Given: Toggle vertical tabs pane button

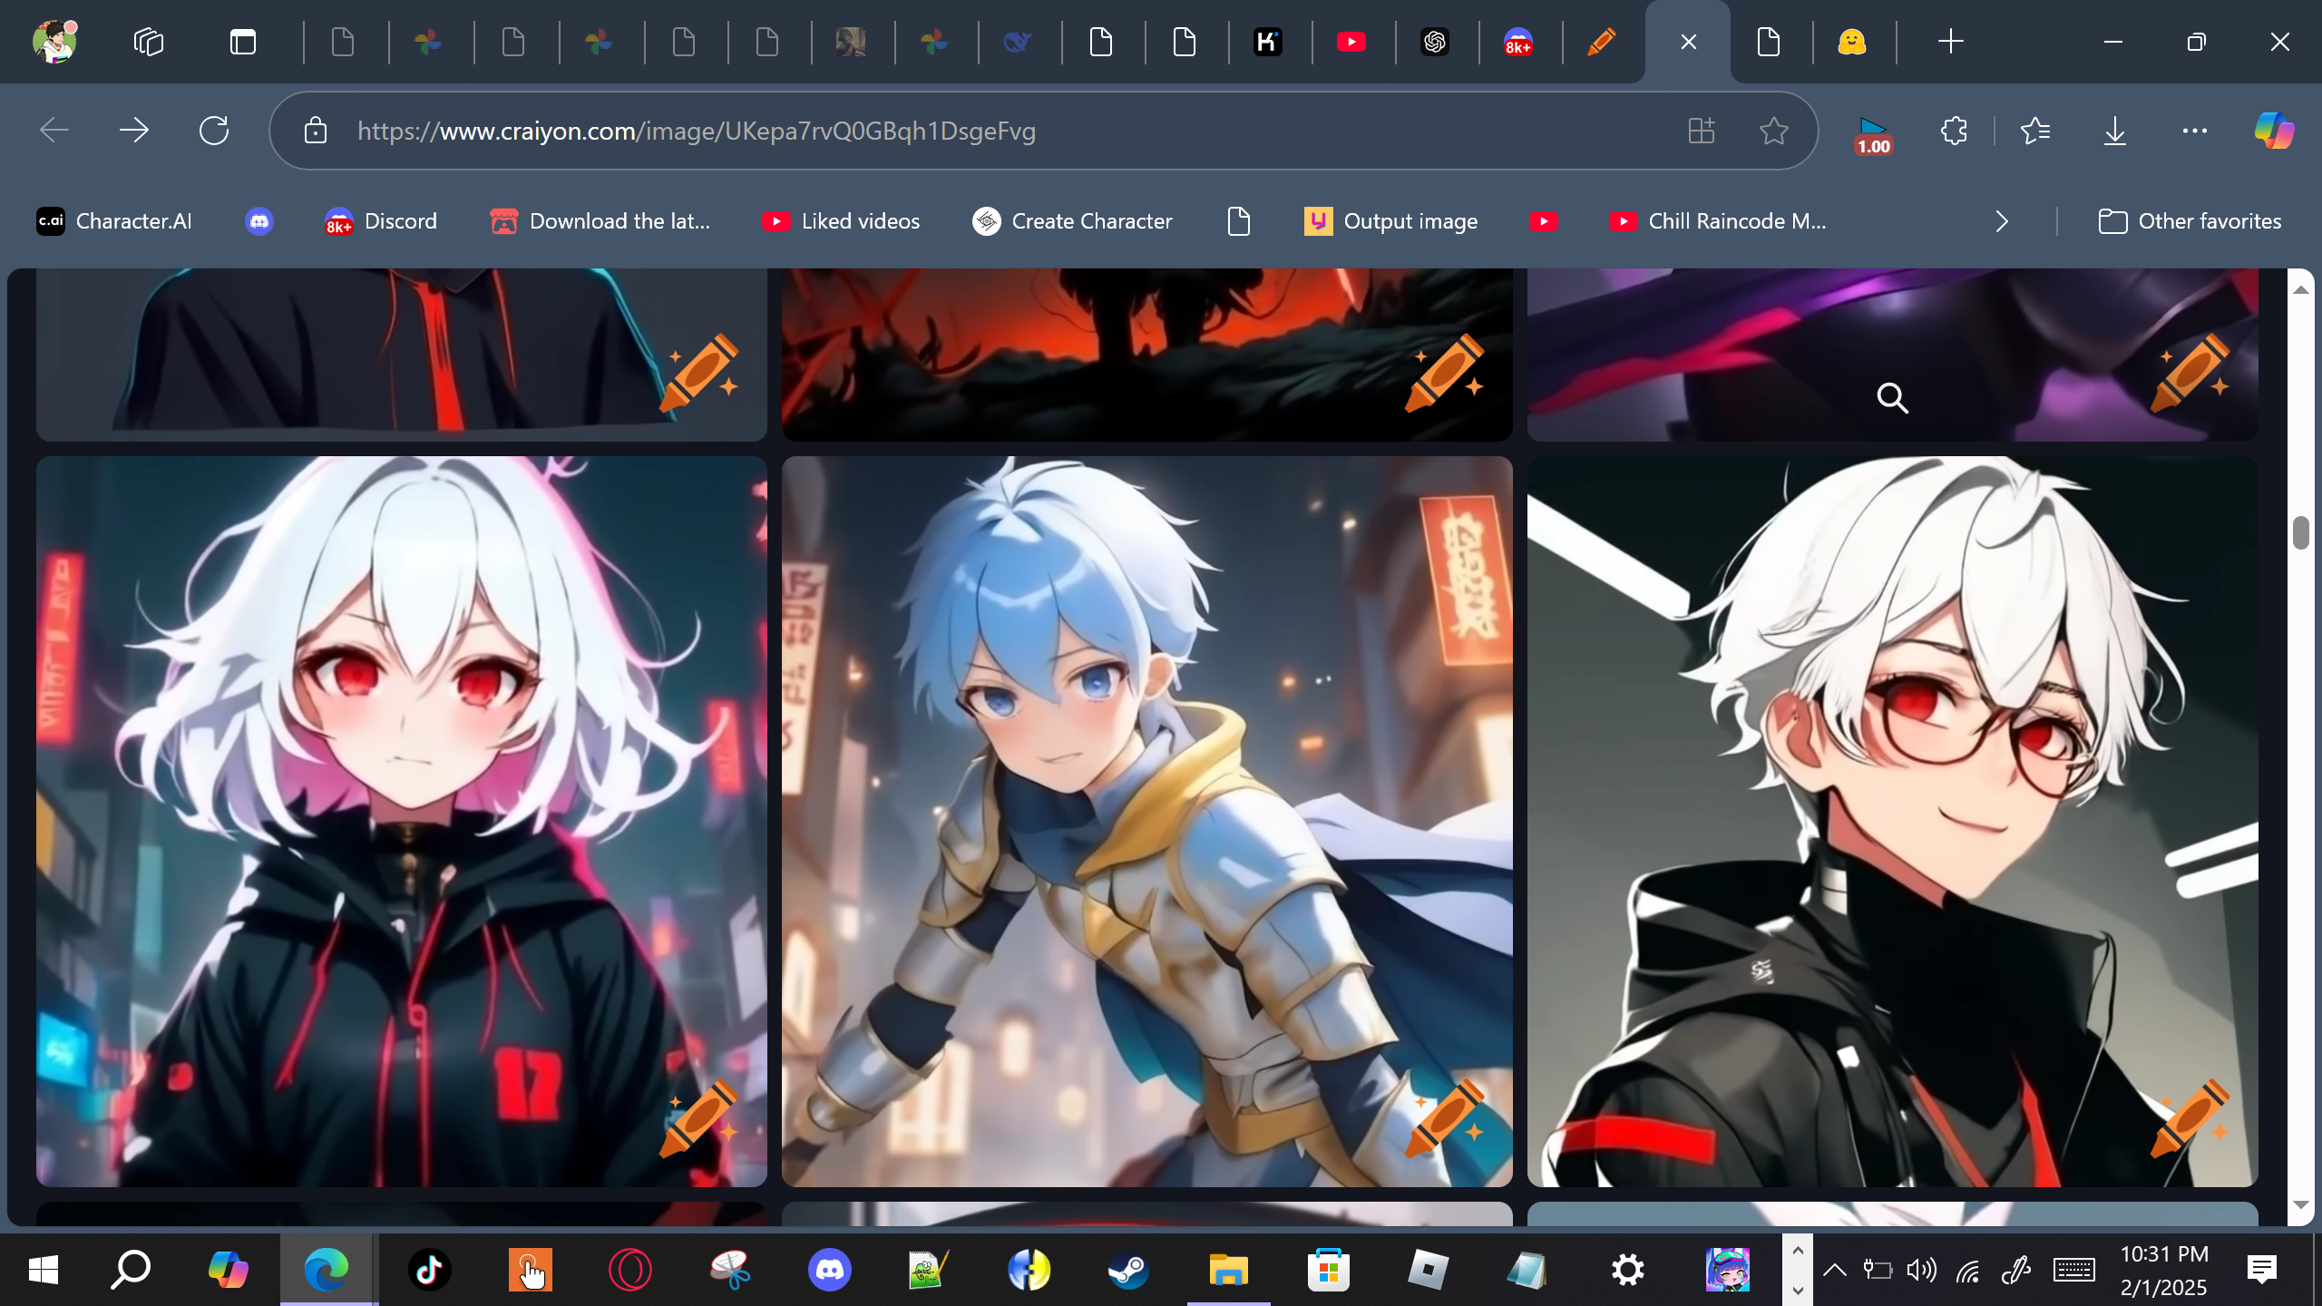Looking at the screenshot, I should 243,42.
